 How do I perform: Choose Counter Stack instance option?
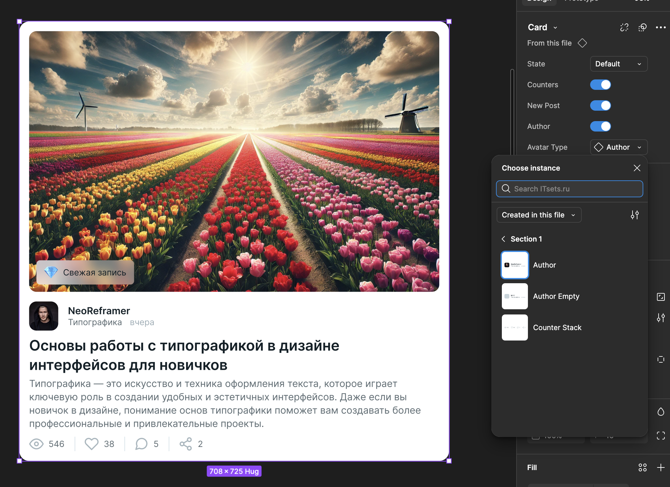coord(557,327)
